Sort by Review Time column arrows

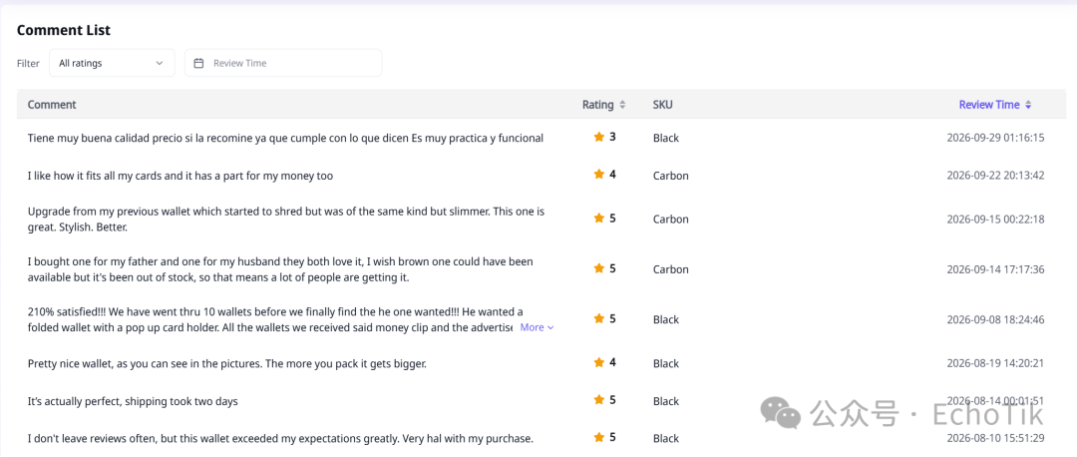pyautogui.click(x=1028, y=105)
